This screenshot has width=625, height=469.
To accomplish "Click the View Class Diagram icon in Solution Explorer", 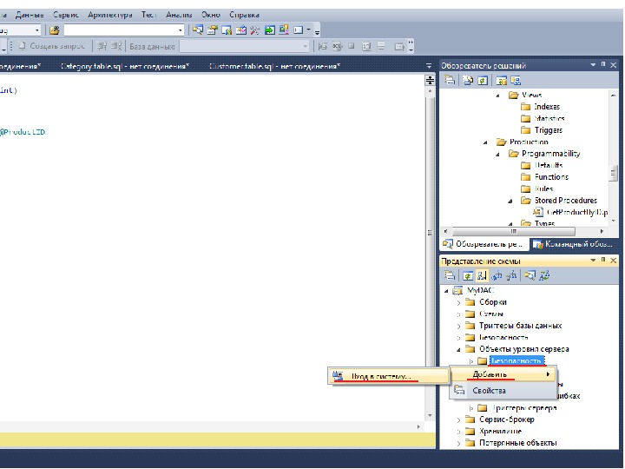I will [516, 80].
